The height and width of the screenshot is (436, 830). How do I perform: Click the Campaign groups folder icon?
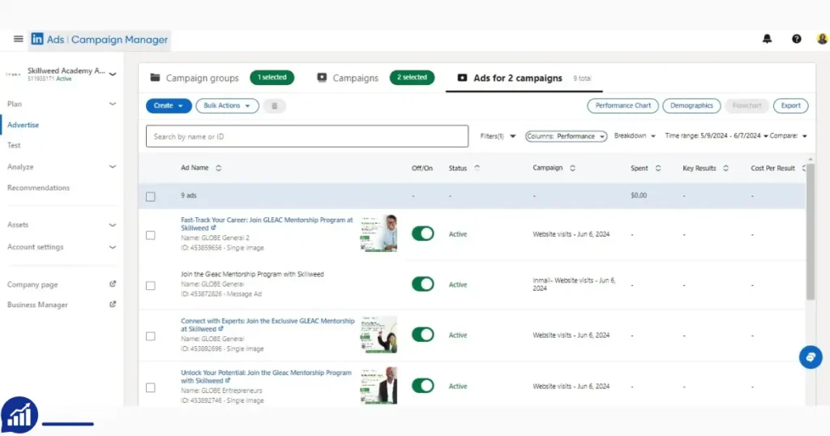tap(155, 77)
